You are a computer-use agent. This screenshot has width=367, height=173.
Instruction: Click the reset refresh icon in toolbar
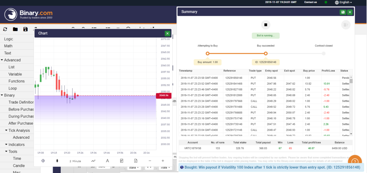(5, 29)
